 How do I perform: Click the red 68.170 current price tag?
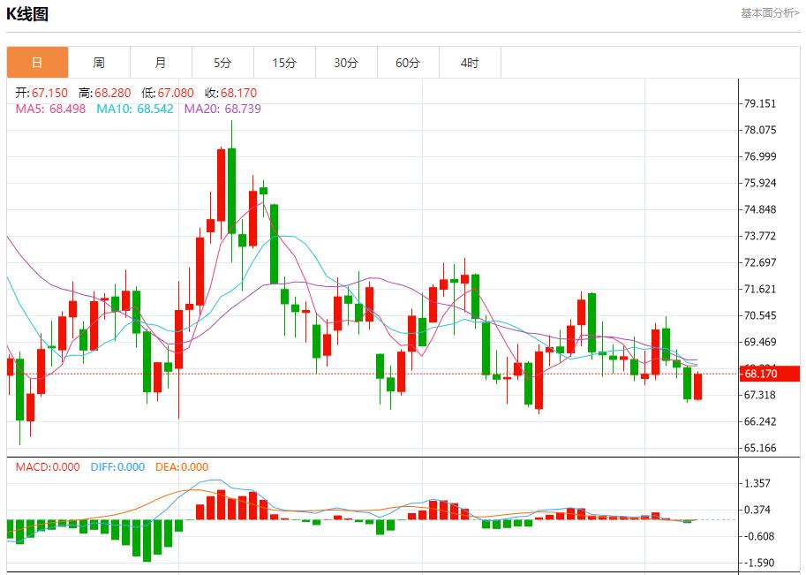769,375
